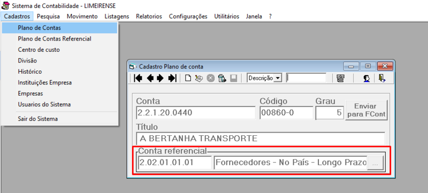Open the Descrição search-field dropdown

tap(278, 78)
